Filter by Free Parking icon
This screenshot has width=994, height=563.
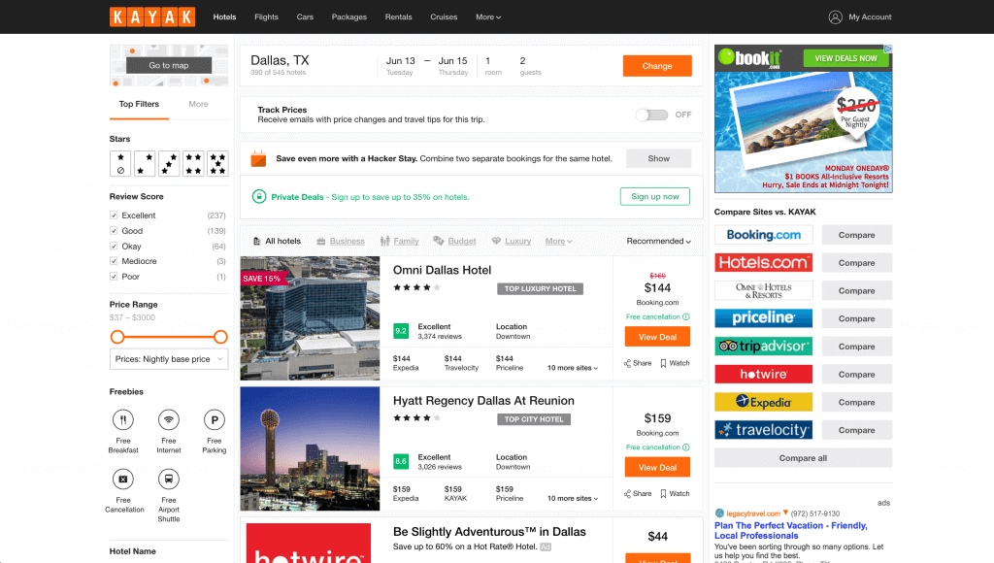click(x=215, y=419)
